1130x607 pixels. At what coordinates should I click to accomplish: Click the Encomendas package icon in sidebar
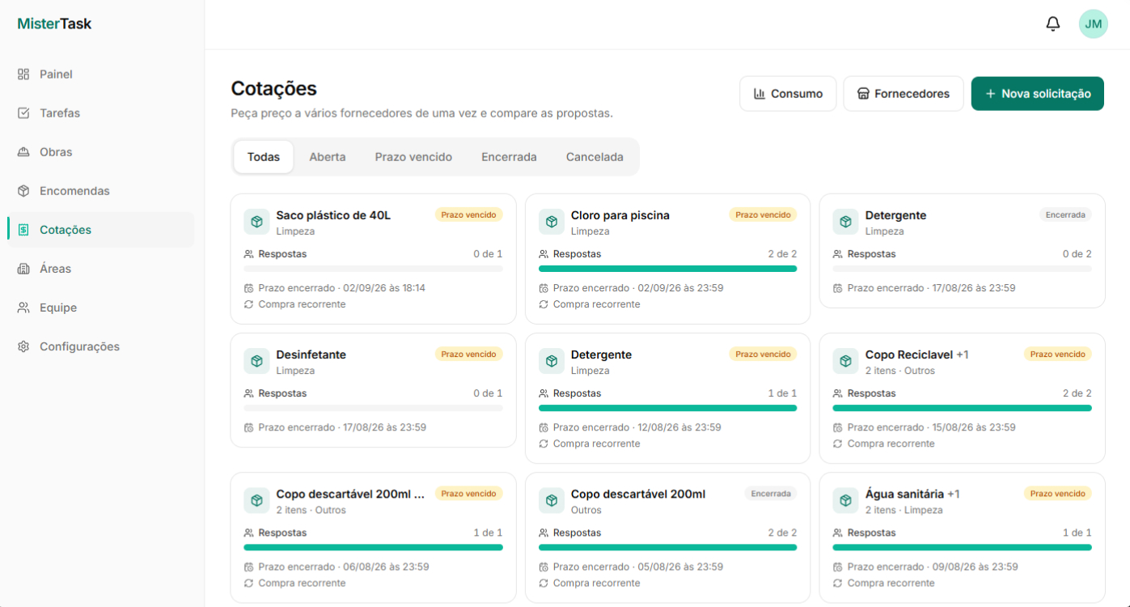click(x=23, y=191)
